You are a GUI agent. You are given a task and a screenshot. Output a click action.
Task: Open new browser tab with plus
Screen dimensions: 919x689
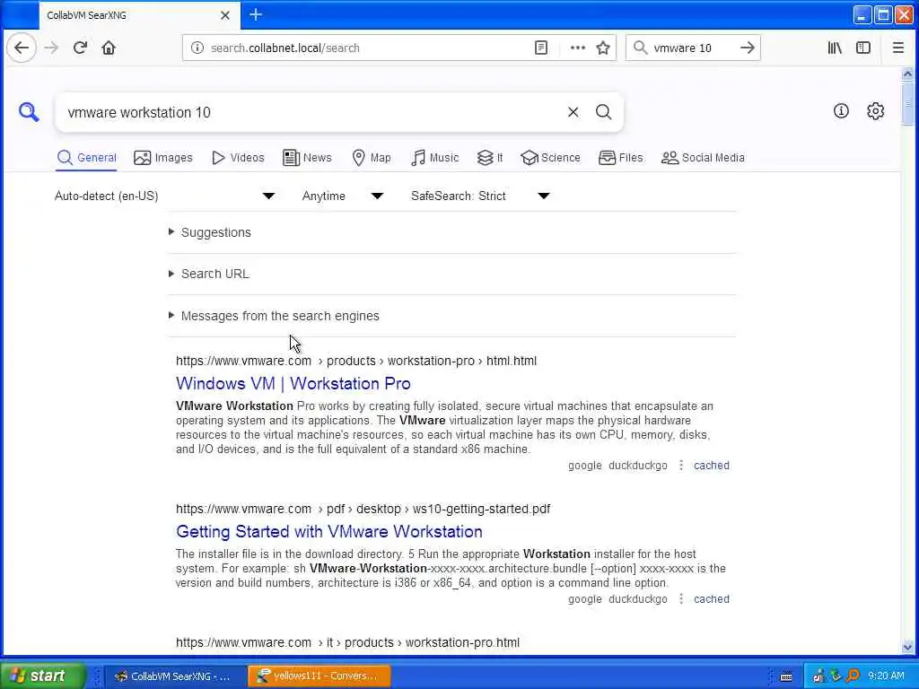click(256, 14)
